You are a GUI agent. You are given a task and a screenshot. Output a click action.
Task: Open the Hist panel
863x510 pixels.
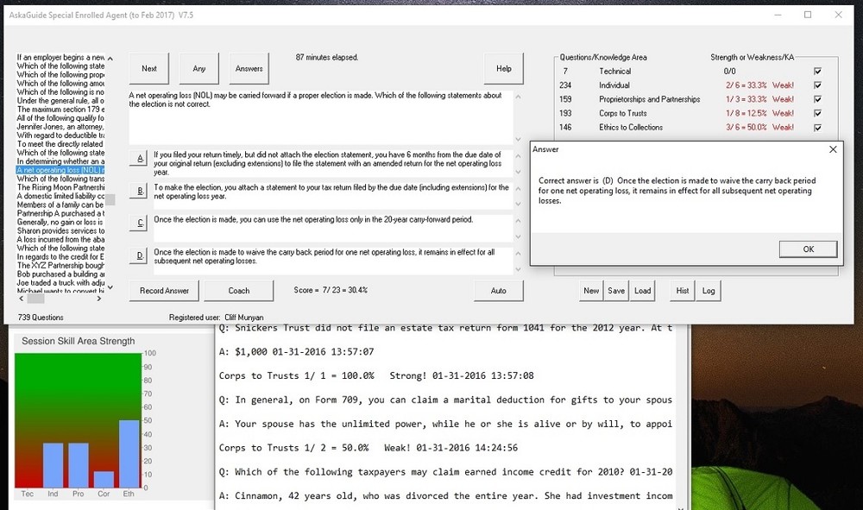click(x=682, y=291)
